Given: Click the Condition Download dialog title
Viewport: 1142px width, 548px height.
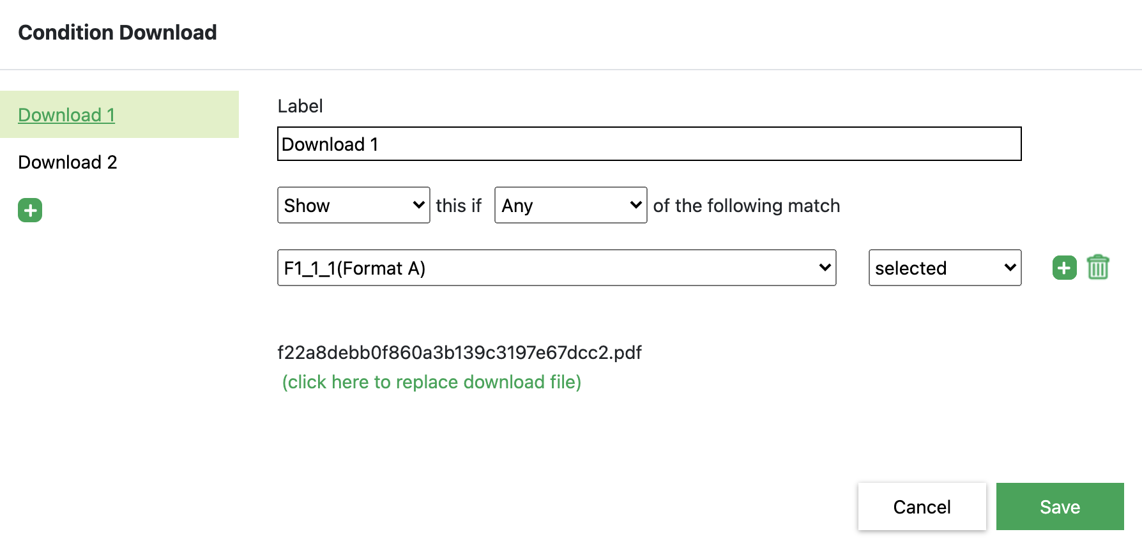Looking at the screenshot, I should click(x=118, y=33).
